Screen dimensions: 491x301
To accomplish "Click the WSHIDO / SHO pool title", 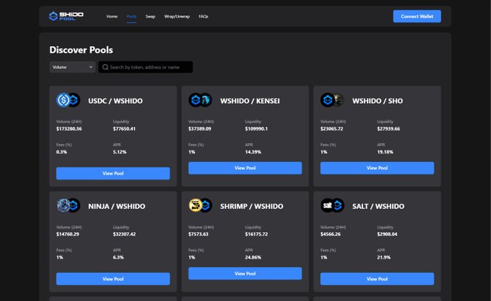I will click(x=378, y=101).
